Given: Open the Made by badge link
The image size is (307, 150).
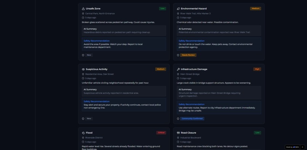Looking at the screenshot, I should point(293,147).
